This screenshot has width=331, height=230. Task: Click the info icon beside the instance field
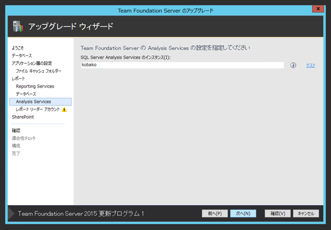tap(293, 65)
